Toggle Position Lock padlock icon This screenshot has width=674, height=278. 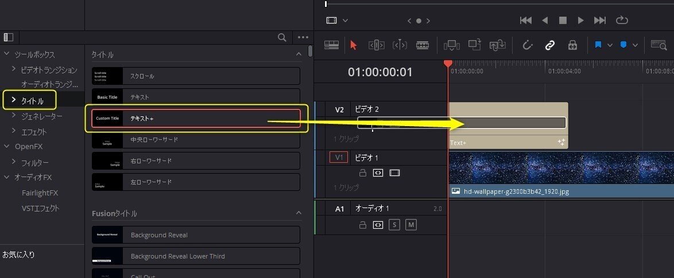(572, 45)
